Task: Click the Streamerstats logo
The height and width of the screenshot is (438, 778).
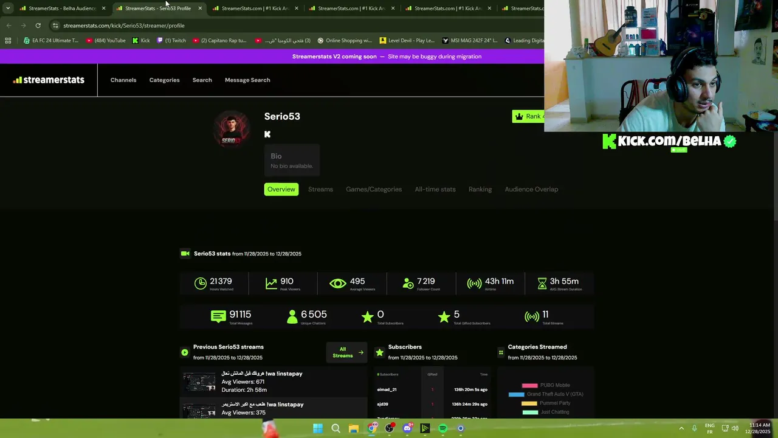Action: pos(49,80)
